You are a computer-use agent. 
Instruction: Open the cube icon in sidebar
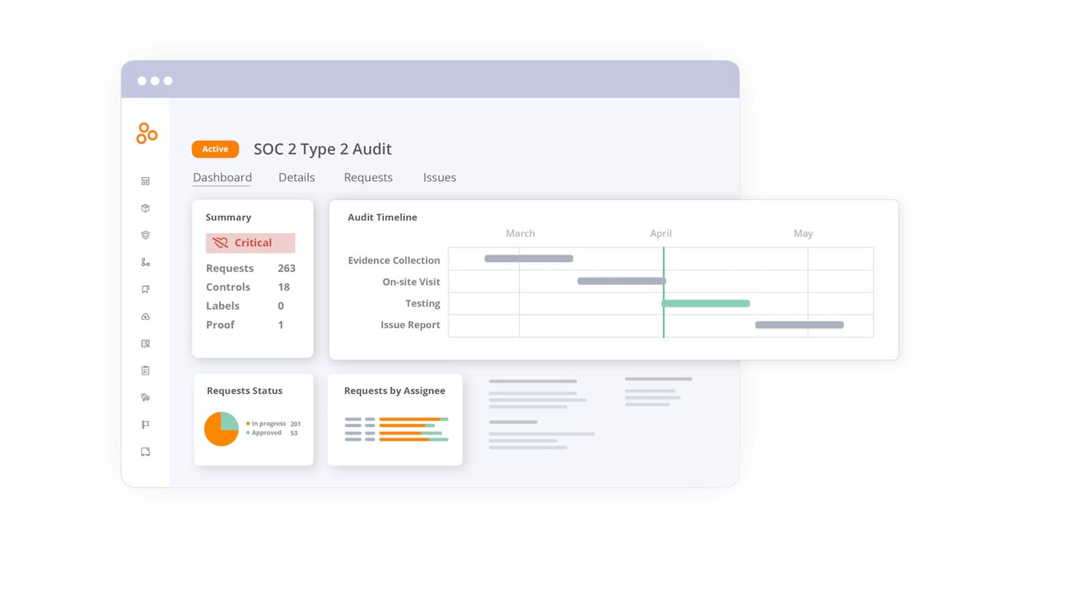pyautogui.click(x=146, y=208)
